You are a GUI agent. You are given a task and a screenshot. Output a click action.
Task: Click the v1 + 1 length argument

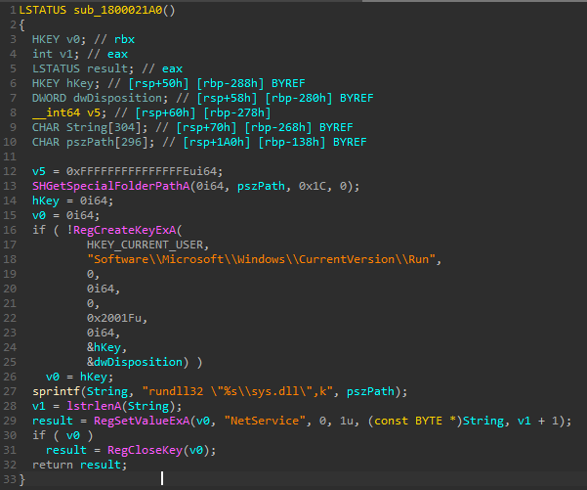pyautogui.click(x=537, y=421)
